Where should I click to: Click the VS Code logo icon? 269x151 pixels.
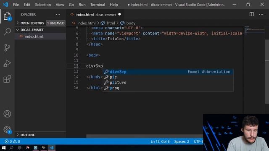[5, 5]
